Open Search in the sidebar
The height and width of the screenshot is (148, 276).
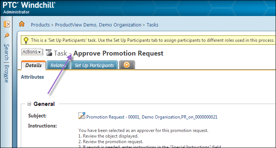point(7,52)
